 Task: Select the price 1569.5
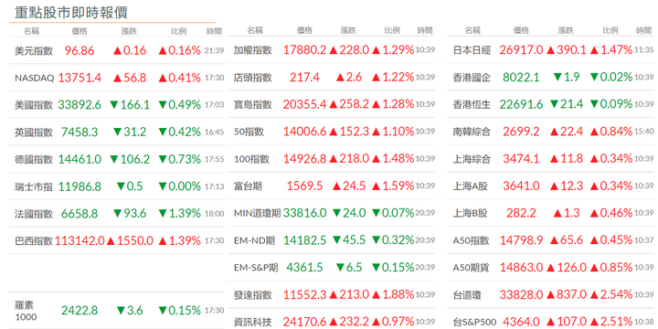click(304, 186)
